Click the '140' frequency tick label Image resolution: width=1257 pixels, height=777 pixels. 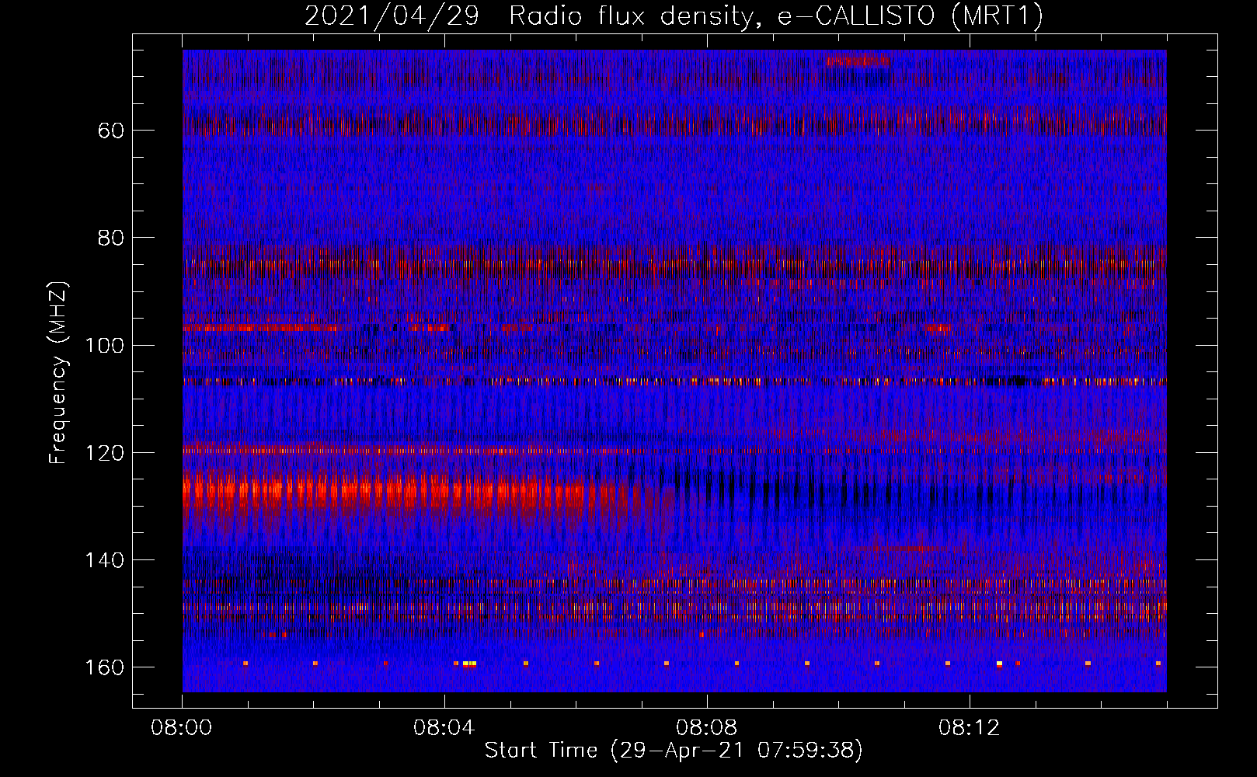[104, 560]
